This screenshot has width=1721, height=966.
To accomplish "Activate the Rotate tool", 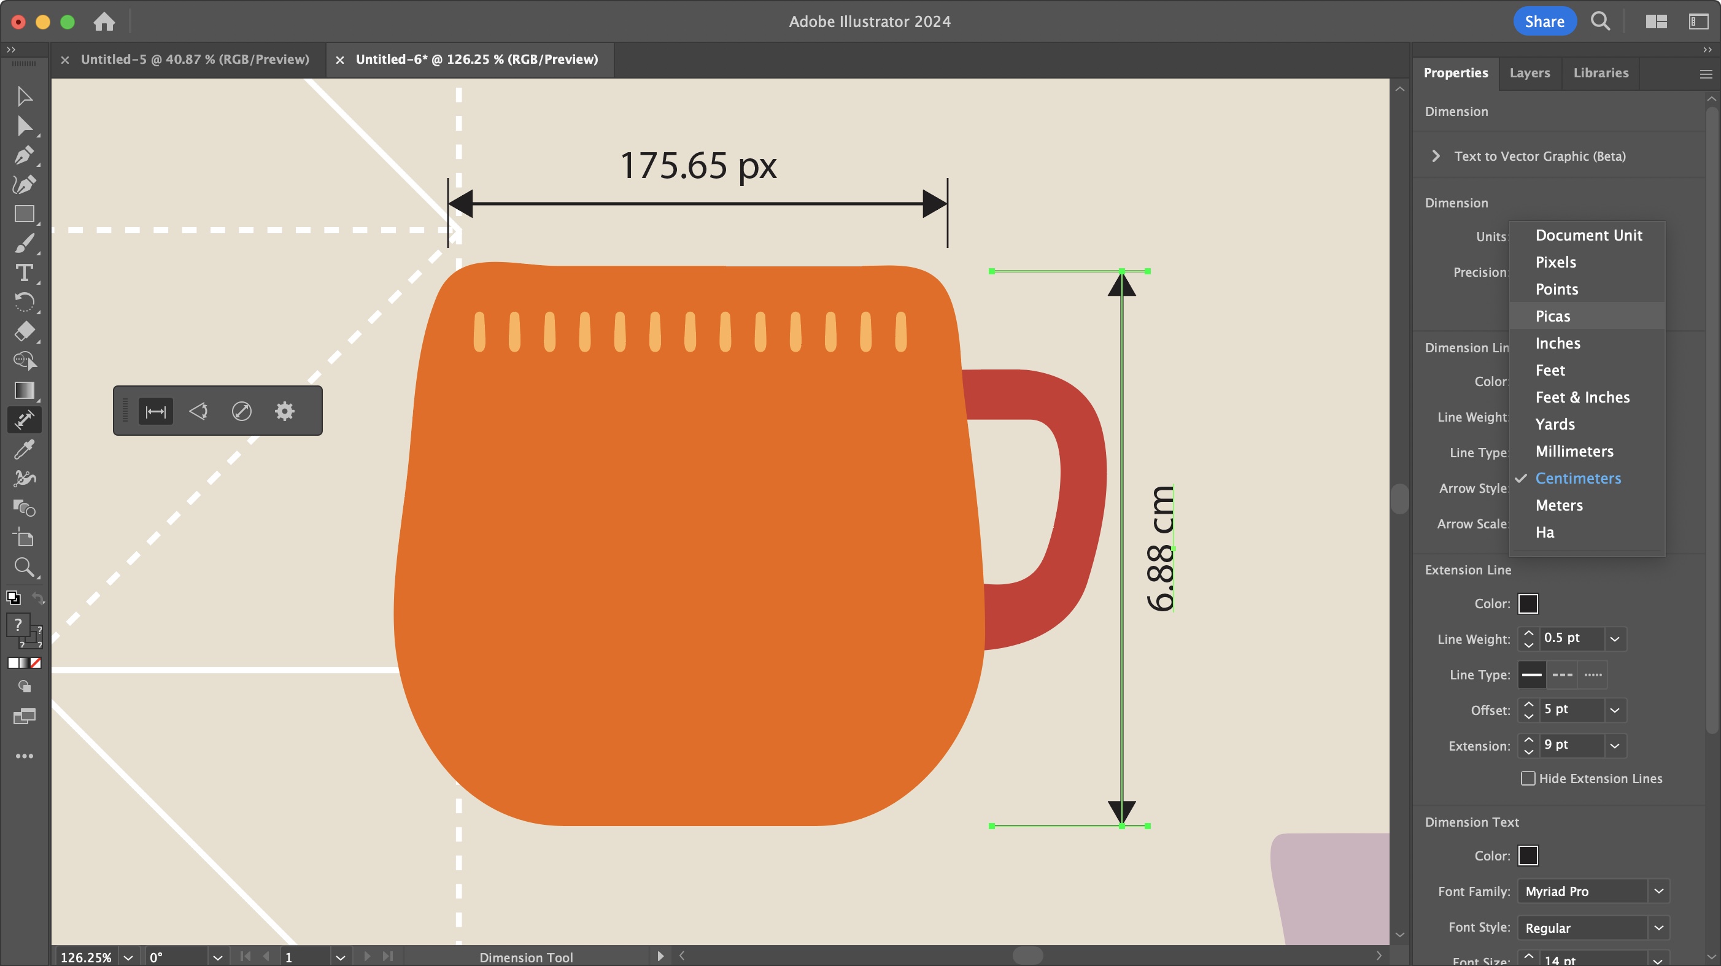I will click(x=25, y=303).
